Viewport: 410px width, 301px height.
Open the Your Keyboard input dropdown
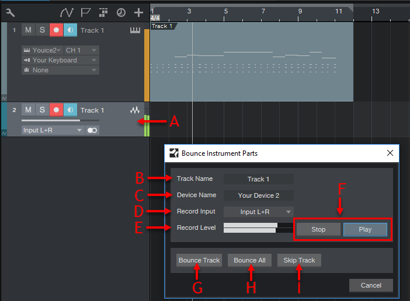[60, 60]
